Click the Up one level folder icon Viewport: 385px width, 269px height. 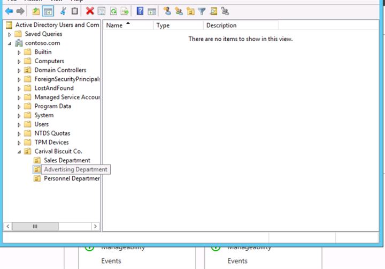36,11
